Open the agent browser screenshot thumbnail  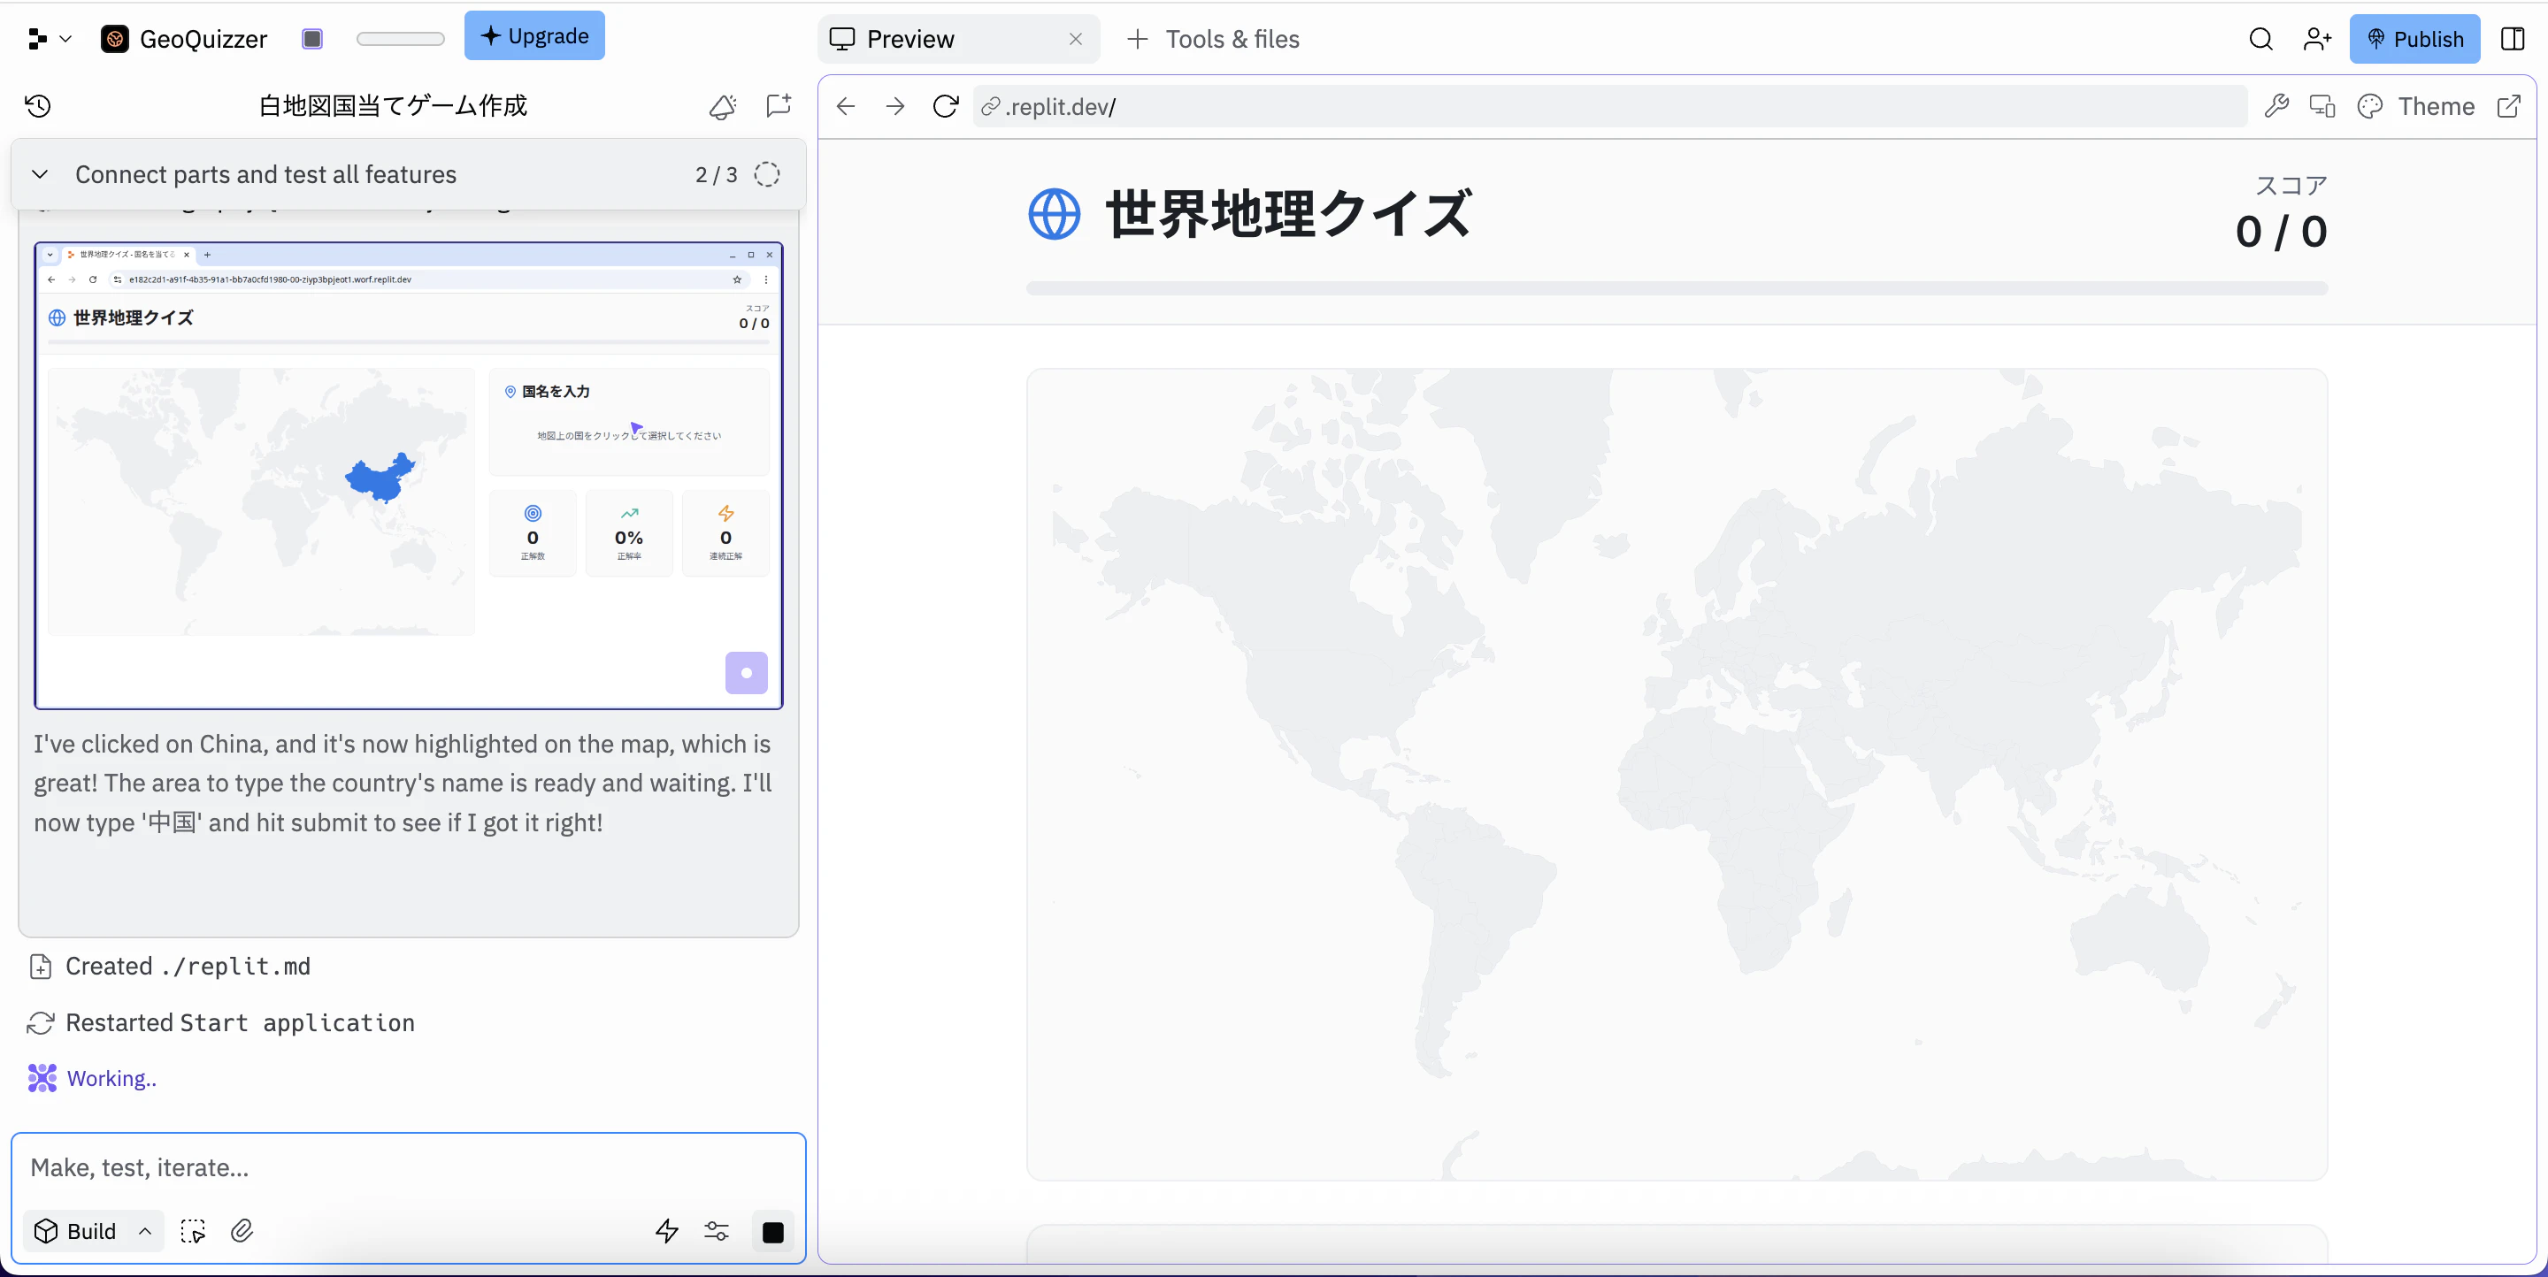[409, 476]
